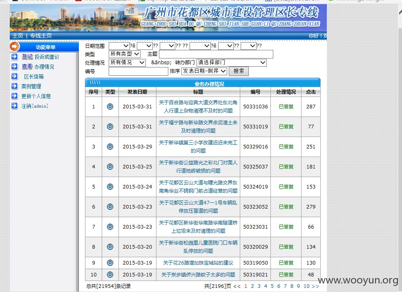
Task: Click the 总共[21954]条记录 total text
Action: [x=109, y=286]
